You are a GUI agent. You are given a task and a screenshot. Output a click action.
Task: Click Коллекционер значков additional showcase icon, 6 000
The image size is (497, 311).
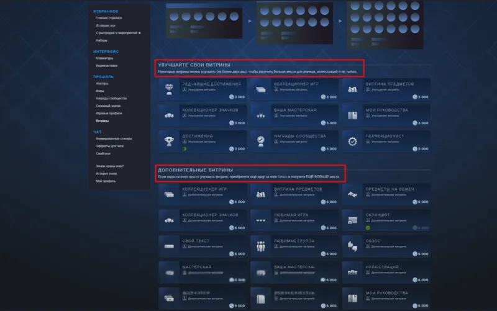pyautogui.click(x=169, y=220)
